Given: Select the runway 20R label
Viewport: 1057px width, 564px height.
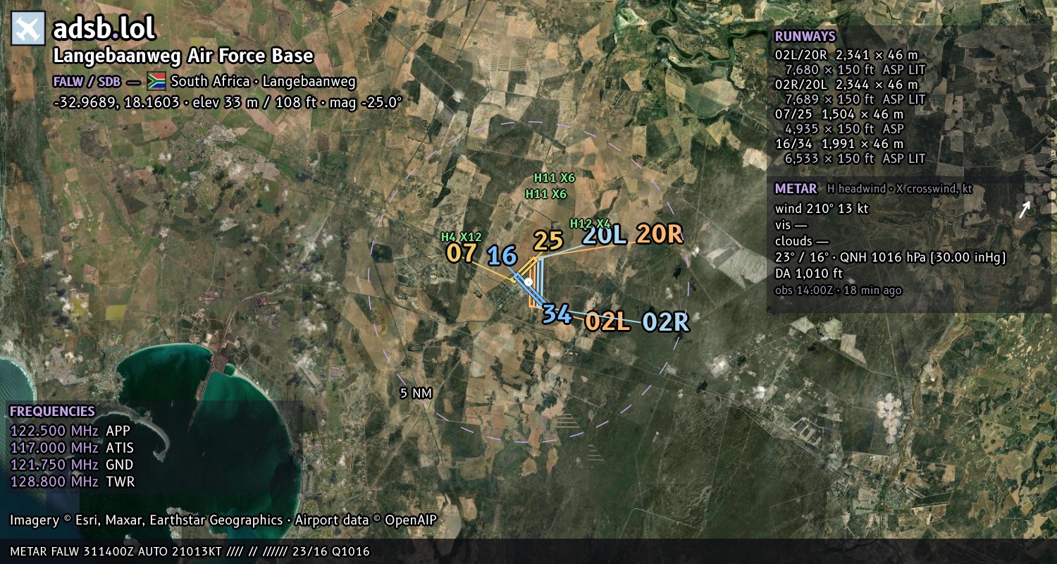Looking at the screenshot, I should click(660, 234).
